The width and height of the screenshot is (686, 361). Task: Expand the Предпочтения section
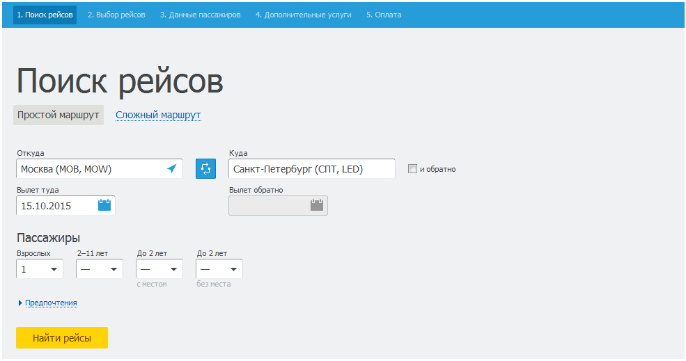coord(51,303)
